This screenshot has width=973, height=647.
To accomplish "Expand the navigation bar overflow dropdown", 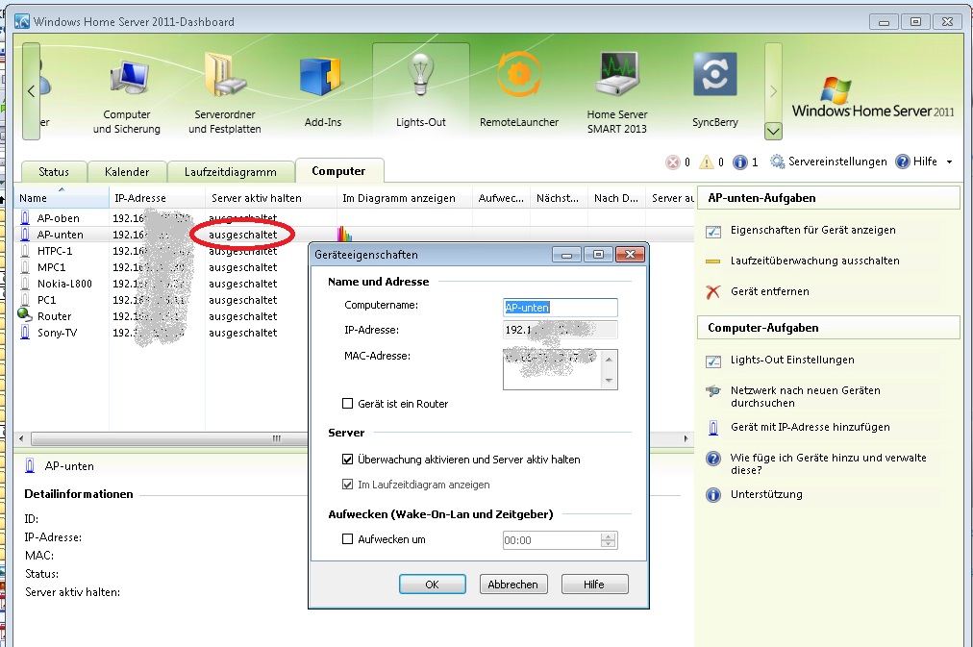I will 773,131.
